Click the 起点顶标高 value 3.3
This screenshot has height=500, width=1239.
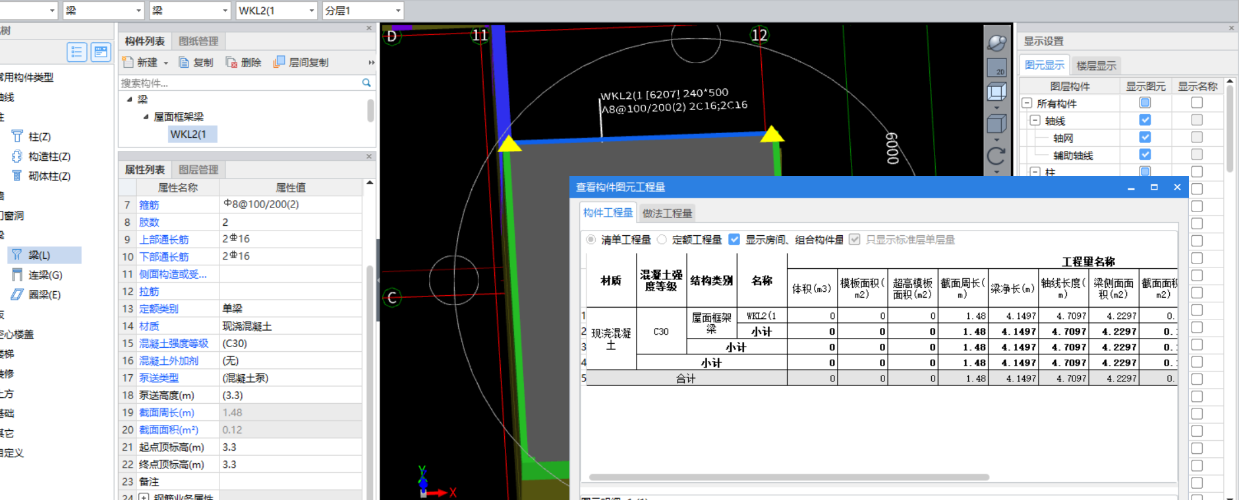pos(291,447)
